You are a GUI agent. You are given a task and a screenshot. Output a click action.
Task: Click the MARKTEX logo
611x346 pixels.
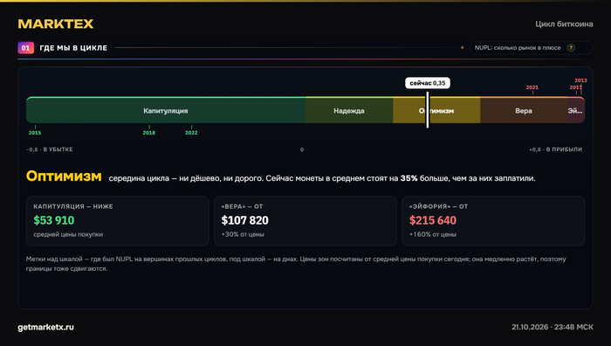coord(55,24)
